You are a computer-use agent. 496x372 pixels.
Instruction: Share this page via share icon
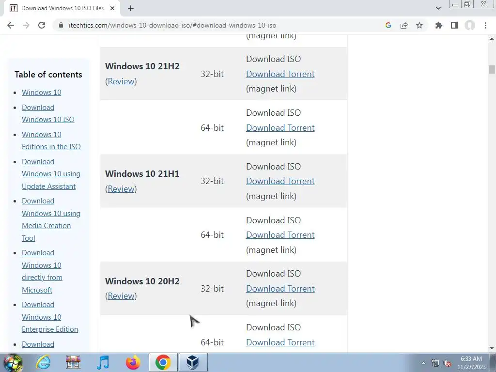pos(404,25)
